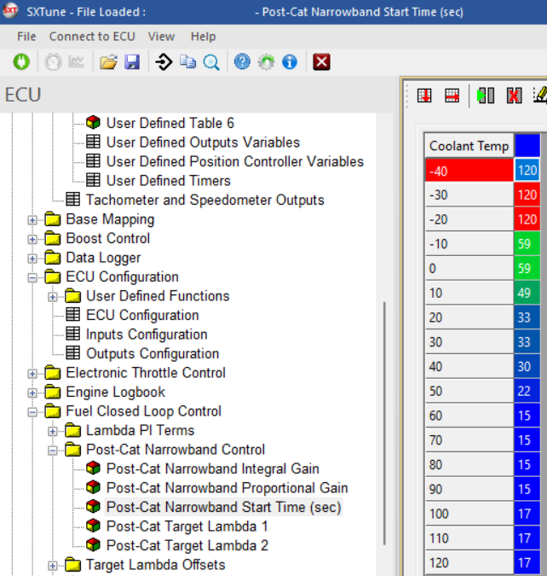Open the File menu

click(x=26, y=37)
